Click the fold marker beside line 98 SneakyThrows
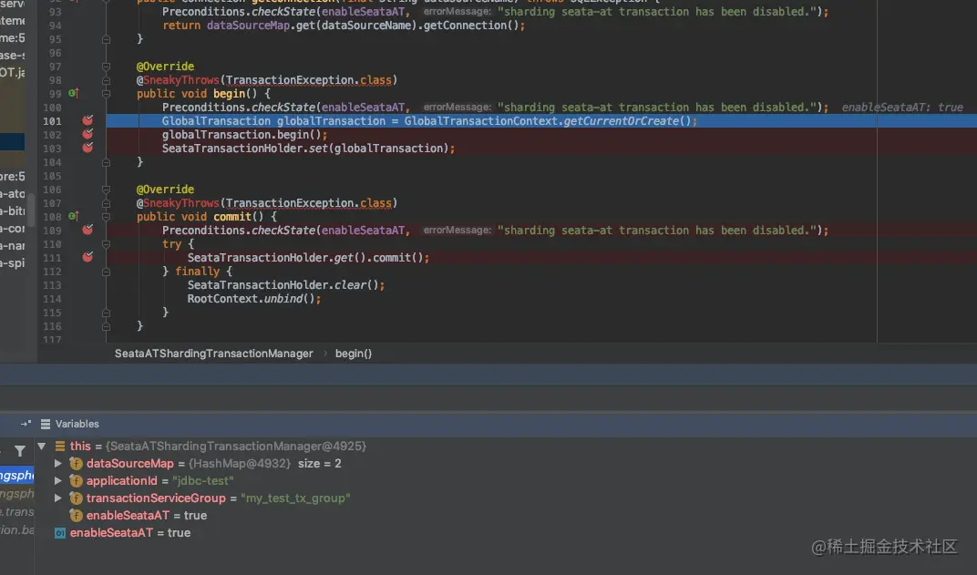Screen dimensions: 977x575 pyautogui.click(x=106, y=80)
